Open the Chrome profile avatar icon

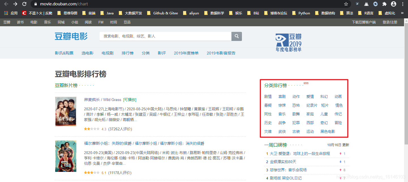coord(393,4)
